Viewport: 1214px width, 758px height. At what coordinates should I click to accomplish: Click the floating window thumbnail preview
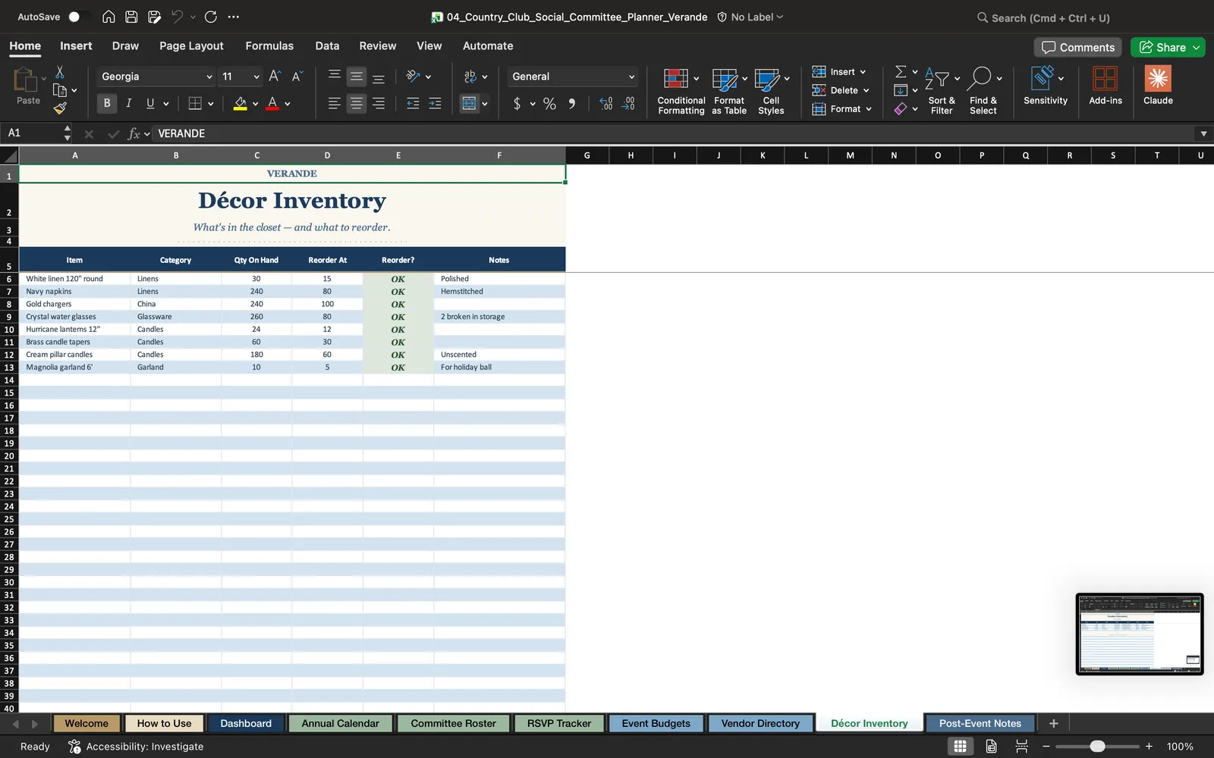(x=1140, y=634)
